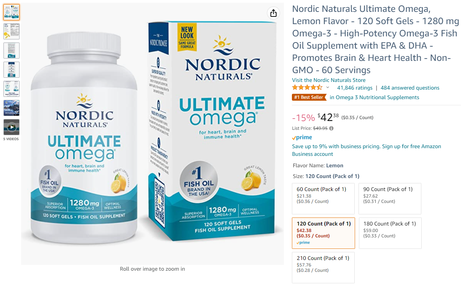Select the first product thumbnail image

click(11, 12)
